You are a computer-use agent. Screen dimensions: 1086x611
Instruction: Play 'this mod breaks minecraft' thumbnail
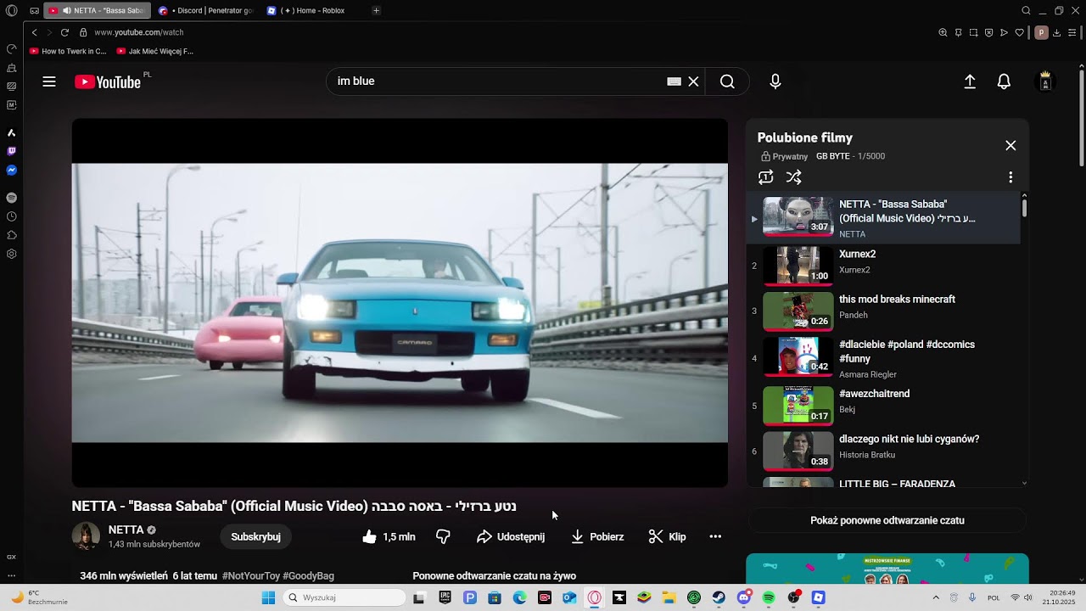click(x=798, y=311)
